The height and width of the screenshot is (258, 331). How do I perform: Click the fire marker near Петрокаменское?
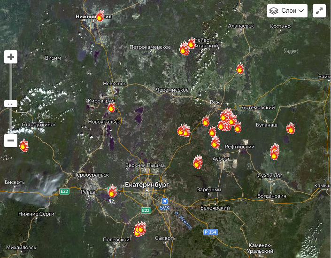click(x=185, y=48)
